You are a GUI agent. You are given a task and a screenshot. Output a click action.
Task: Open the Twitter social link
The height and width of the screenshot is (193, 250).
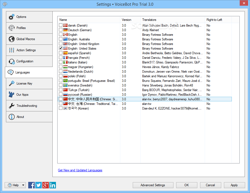[x=39, y=185]
